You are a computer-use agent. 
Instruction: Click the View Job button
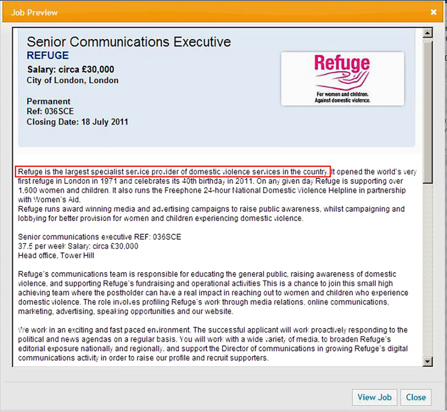(x=375, y=397)
